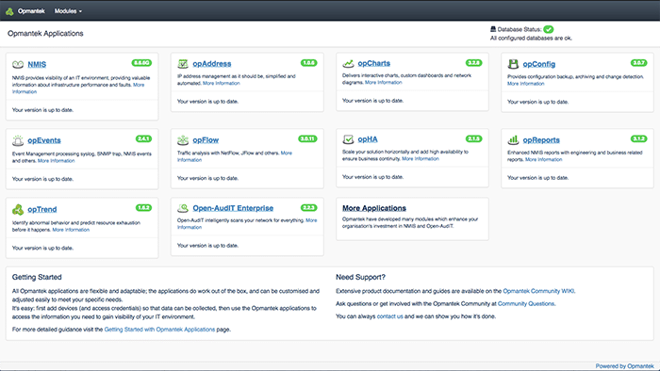Screen dimensions: 660x371
Task: Open the opTrend application link
Action: [42, 209]
